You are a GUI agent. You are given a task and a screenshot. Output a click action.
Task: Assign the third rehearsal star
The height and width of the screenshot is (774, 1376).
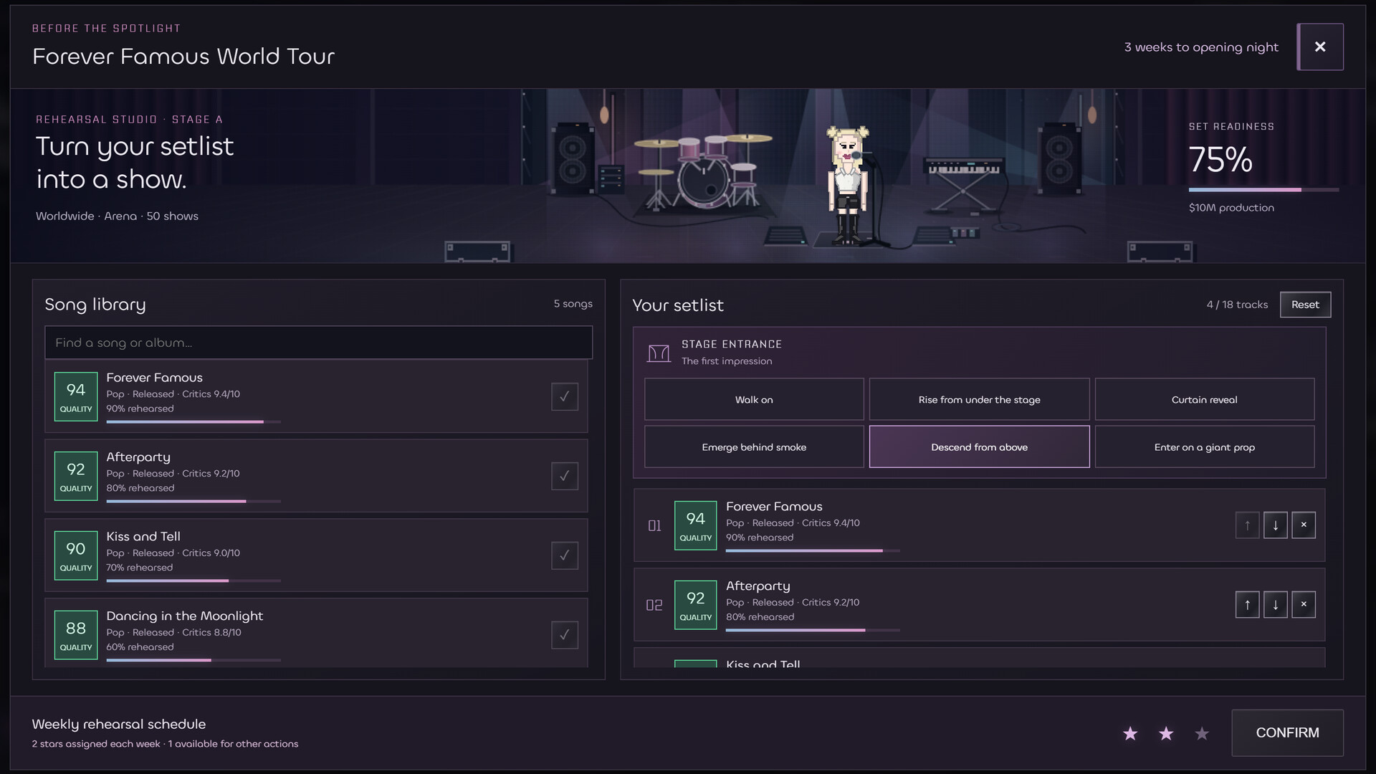pyautogui.click(x=1202, y=733)
